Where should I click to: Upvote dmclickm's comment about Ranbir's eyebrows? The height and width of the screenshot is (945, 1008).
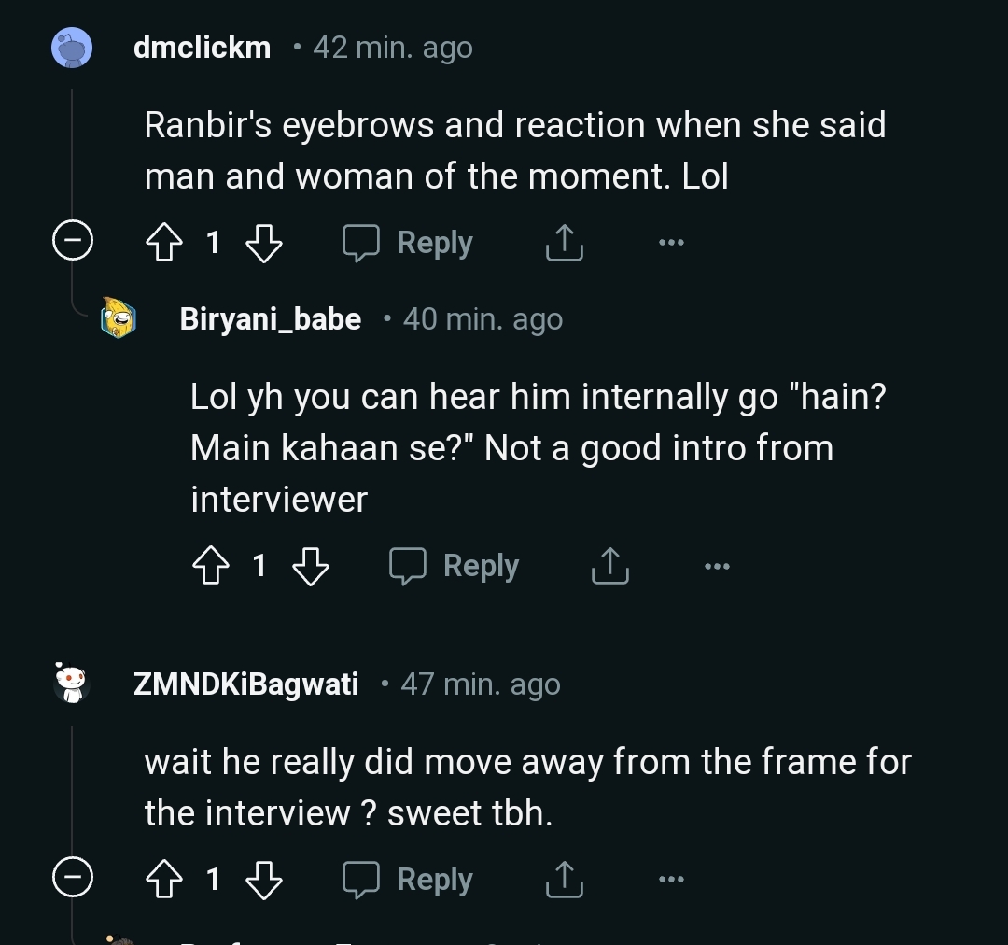164,243
